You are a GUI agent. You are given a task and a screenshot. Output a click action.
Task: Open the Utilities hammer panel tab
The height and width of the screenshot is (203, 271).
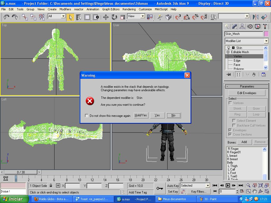(x=265, y=26)
